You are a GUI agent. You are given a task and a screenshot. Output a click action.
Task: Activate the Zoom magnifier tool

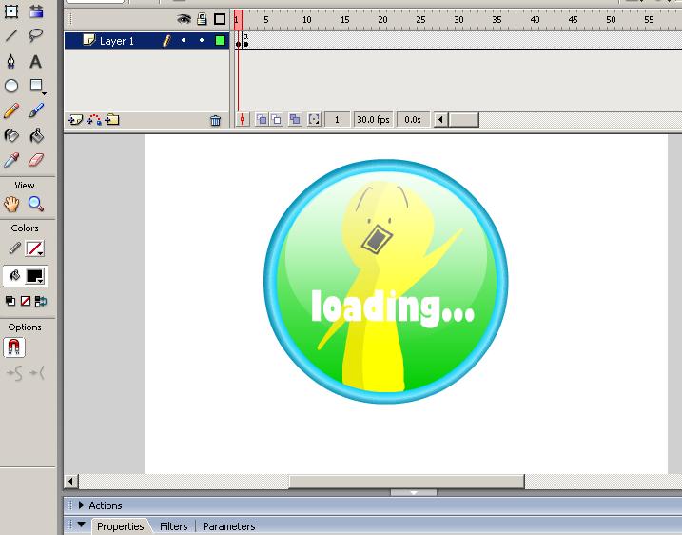click(x=35, y=204)
